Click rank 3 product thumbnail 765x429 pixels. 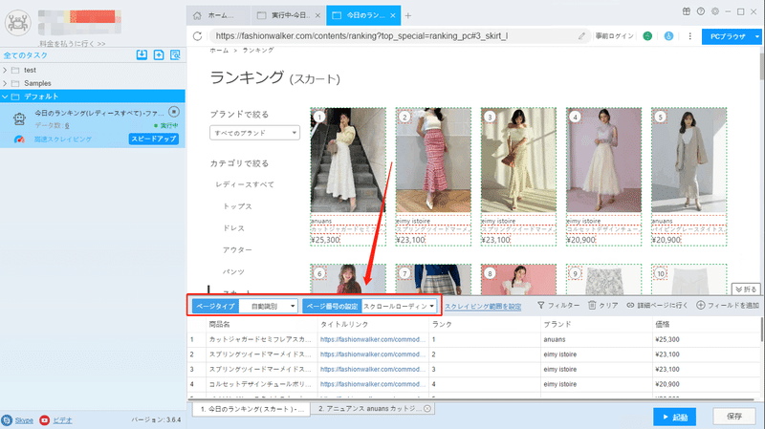tap(518, 161)
